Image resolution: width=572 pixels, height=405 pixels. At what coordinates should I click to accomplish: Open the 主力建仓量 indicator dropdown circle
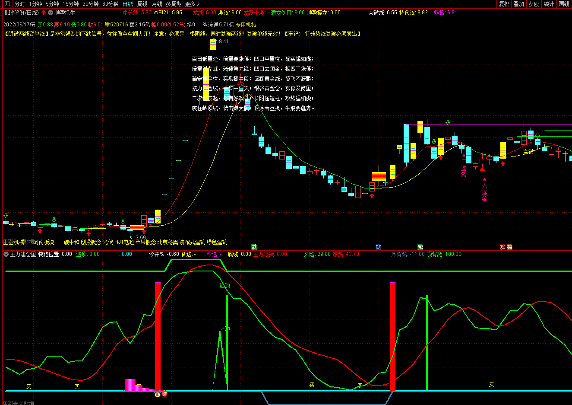pyautogui.click(x=6, y=254)
